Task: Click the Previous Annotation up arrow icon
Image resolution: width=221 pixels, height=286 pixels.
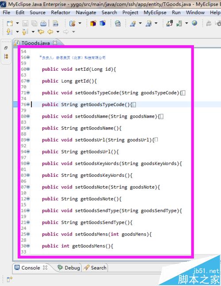Action: 25,32
